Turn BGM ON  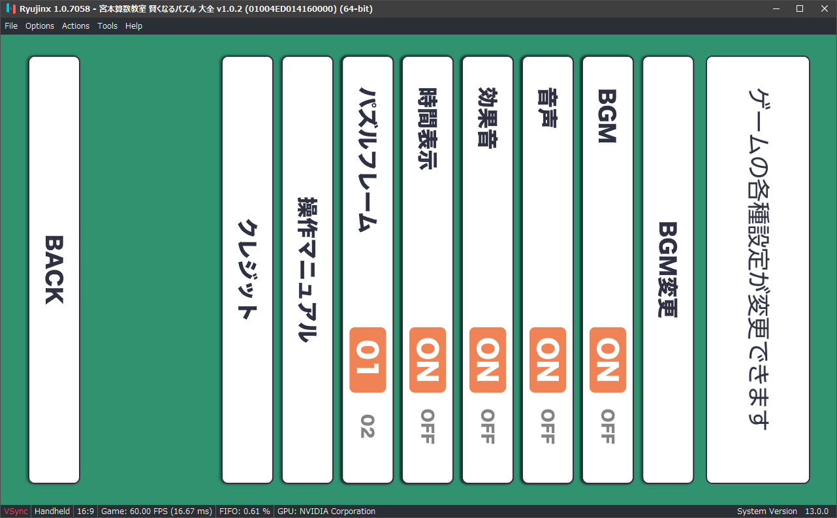[608, 360]
